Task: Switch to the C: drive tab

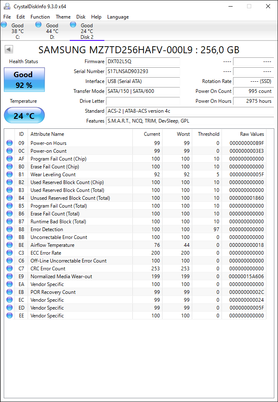Action: pos(17,31)
